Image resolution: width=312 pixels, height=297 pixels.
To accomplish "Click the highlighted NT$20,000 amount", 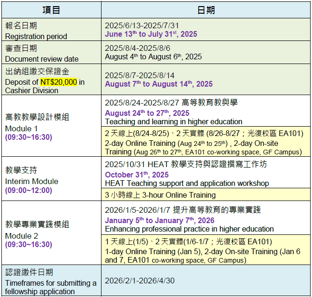I will tap(58, 82).
